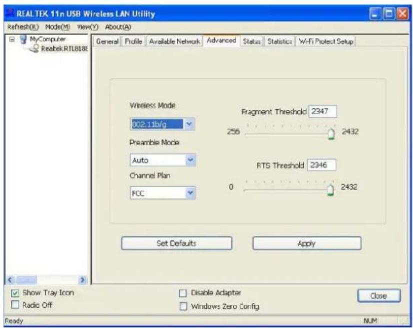
Task: Open the Wi-Fi Protect Setup tab
Action: pyautogui.click(x=325, y=41)
